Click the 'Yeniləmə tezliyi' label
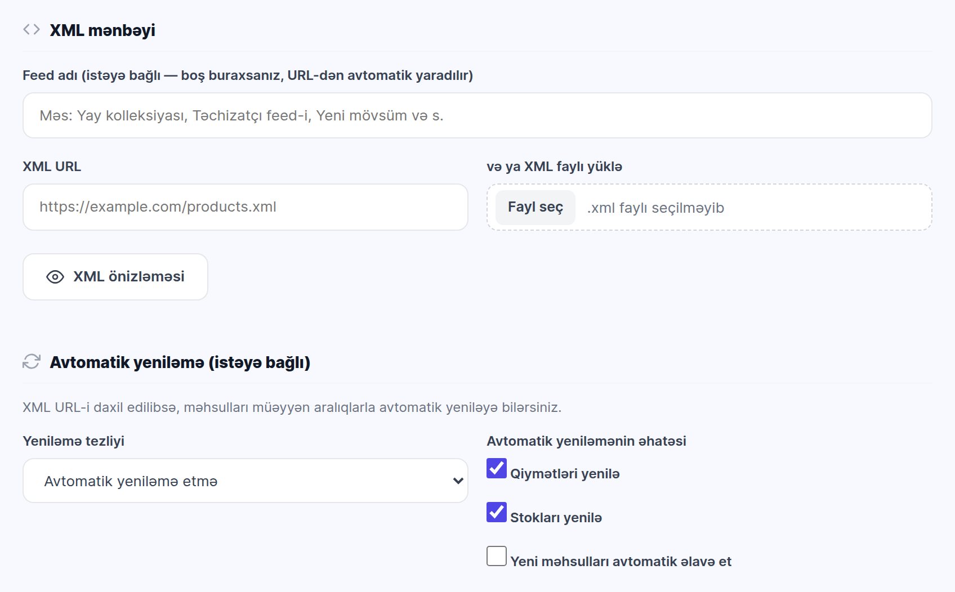The width and height of the screenshot is (955, 592). pyautogui.click(x=73, y=441)
